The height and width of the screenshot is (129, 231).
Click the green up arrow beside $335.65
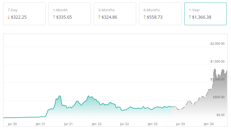coord(54,17)
